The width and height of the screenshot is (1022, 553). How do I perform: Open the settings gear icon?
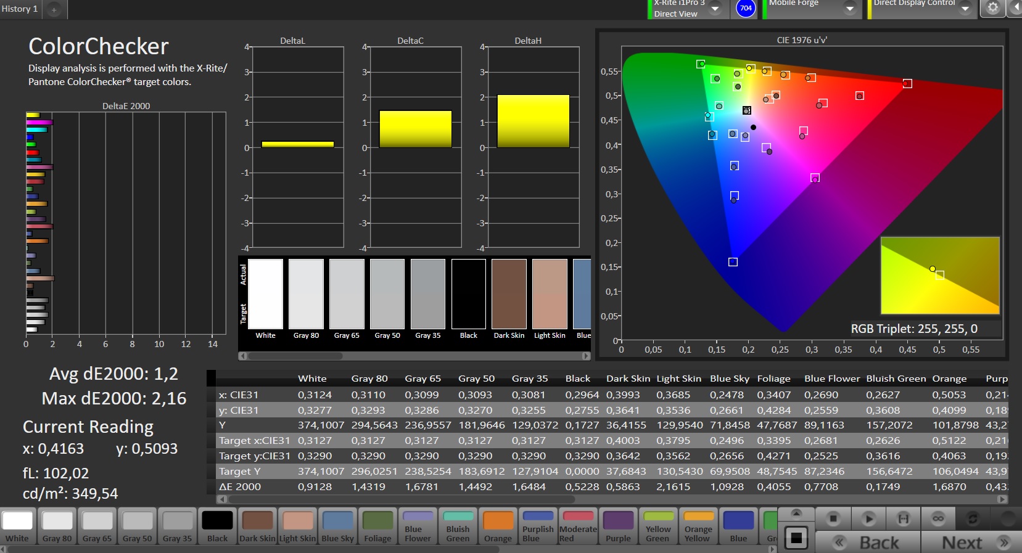pyautogui.click(x=992, y=8)
